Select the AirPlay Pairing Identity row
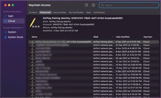 93,42
